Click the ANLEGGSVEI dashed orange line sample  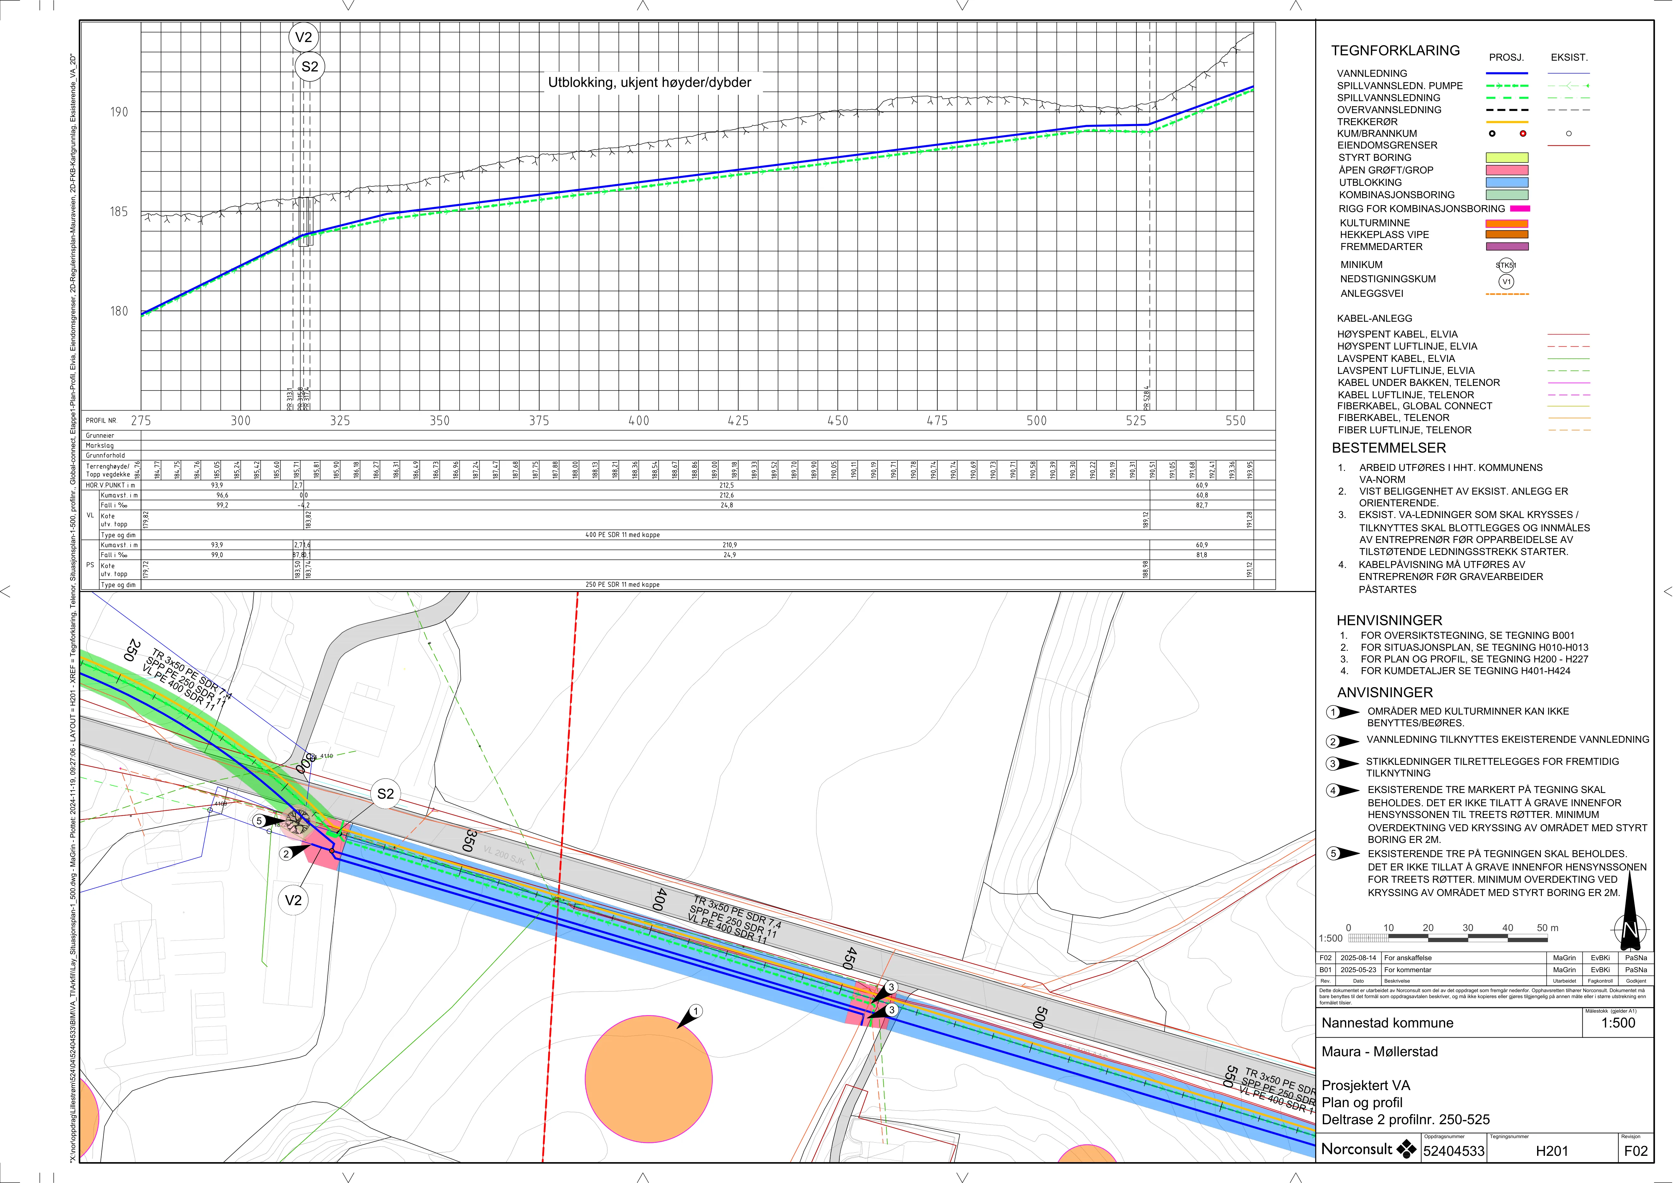1507,294
